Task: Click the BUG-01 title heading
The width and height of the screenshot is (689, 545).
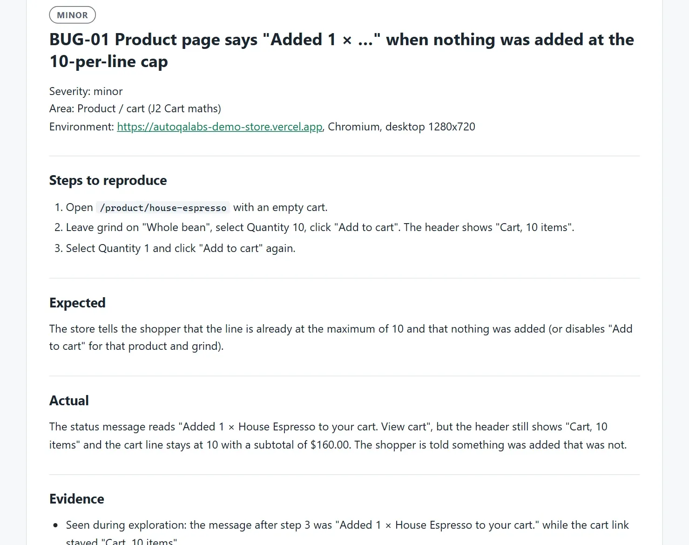Action: pyautogui.click(x=342, y=50)
